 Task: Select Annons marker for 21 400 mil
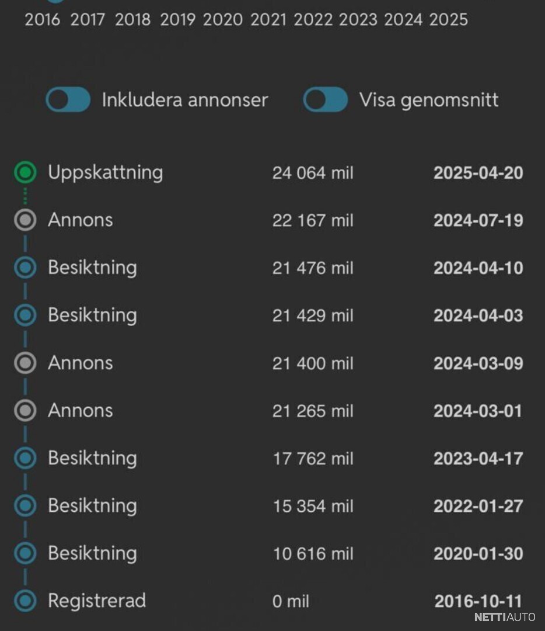pos(25,363)
